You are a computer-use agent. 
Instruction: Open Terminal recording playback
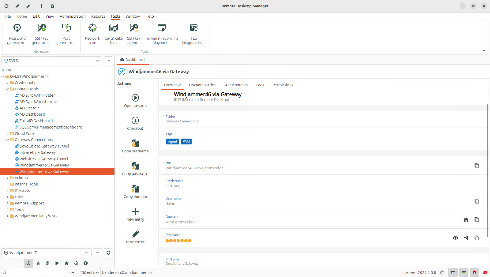click(161, 34)
